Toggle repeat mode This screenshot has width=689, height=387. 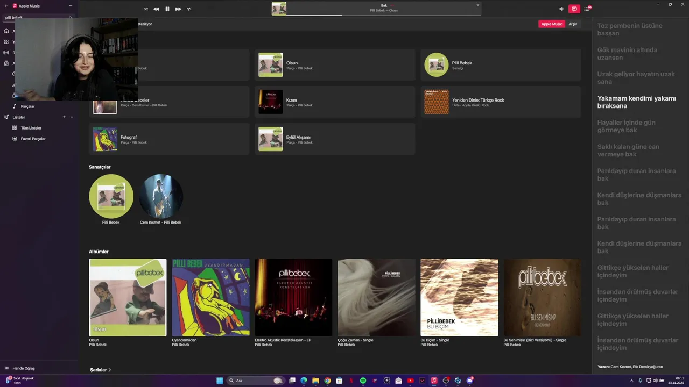pyautogui.click(x=189, y=9)
